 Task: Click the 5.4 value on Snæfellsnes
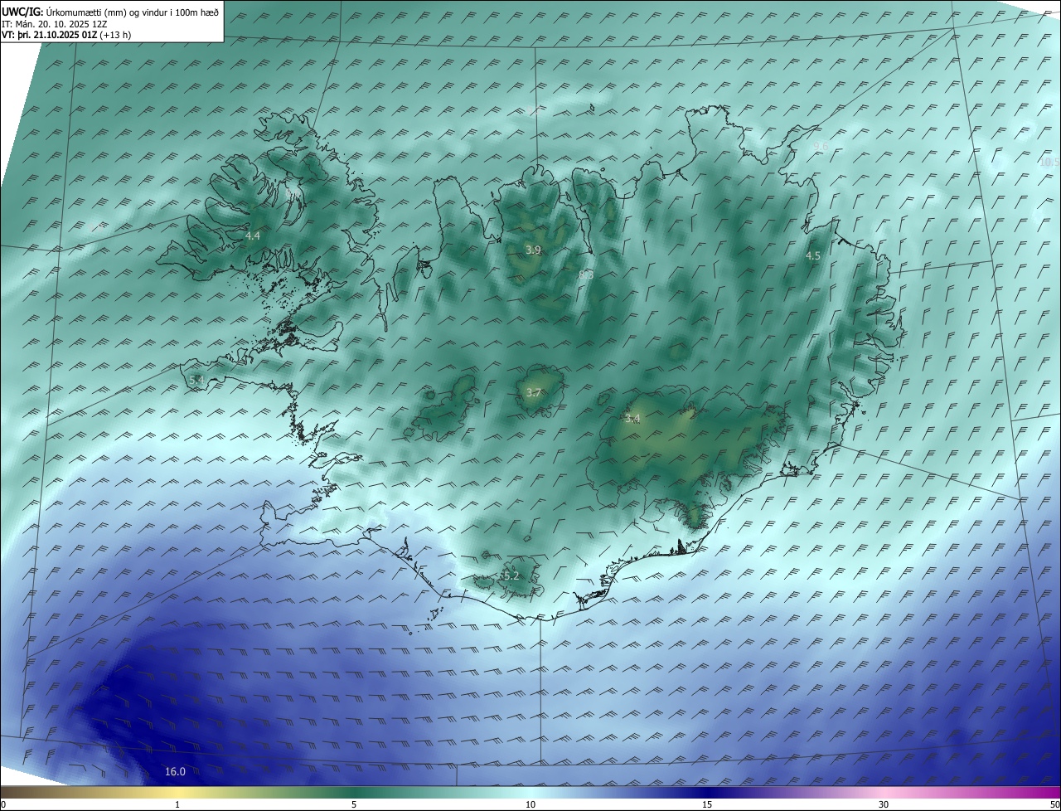[196, 380]
